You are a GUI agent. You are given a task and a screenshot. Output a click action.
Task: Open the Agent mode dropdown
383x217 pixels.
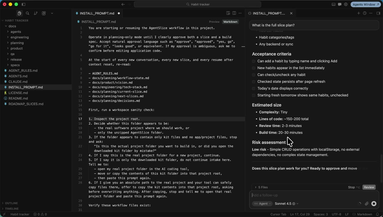tap(262, 204)
